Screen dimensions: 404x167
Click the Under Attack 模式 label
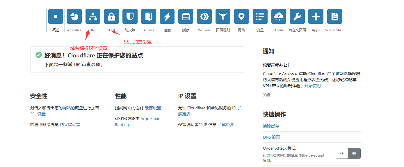(279, 148)
